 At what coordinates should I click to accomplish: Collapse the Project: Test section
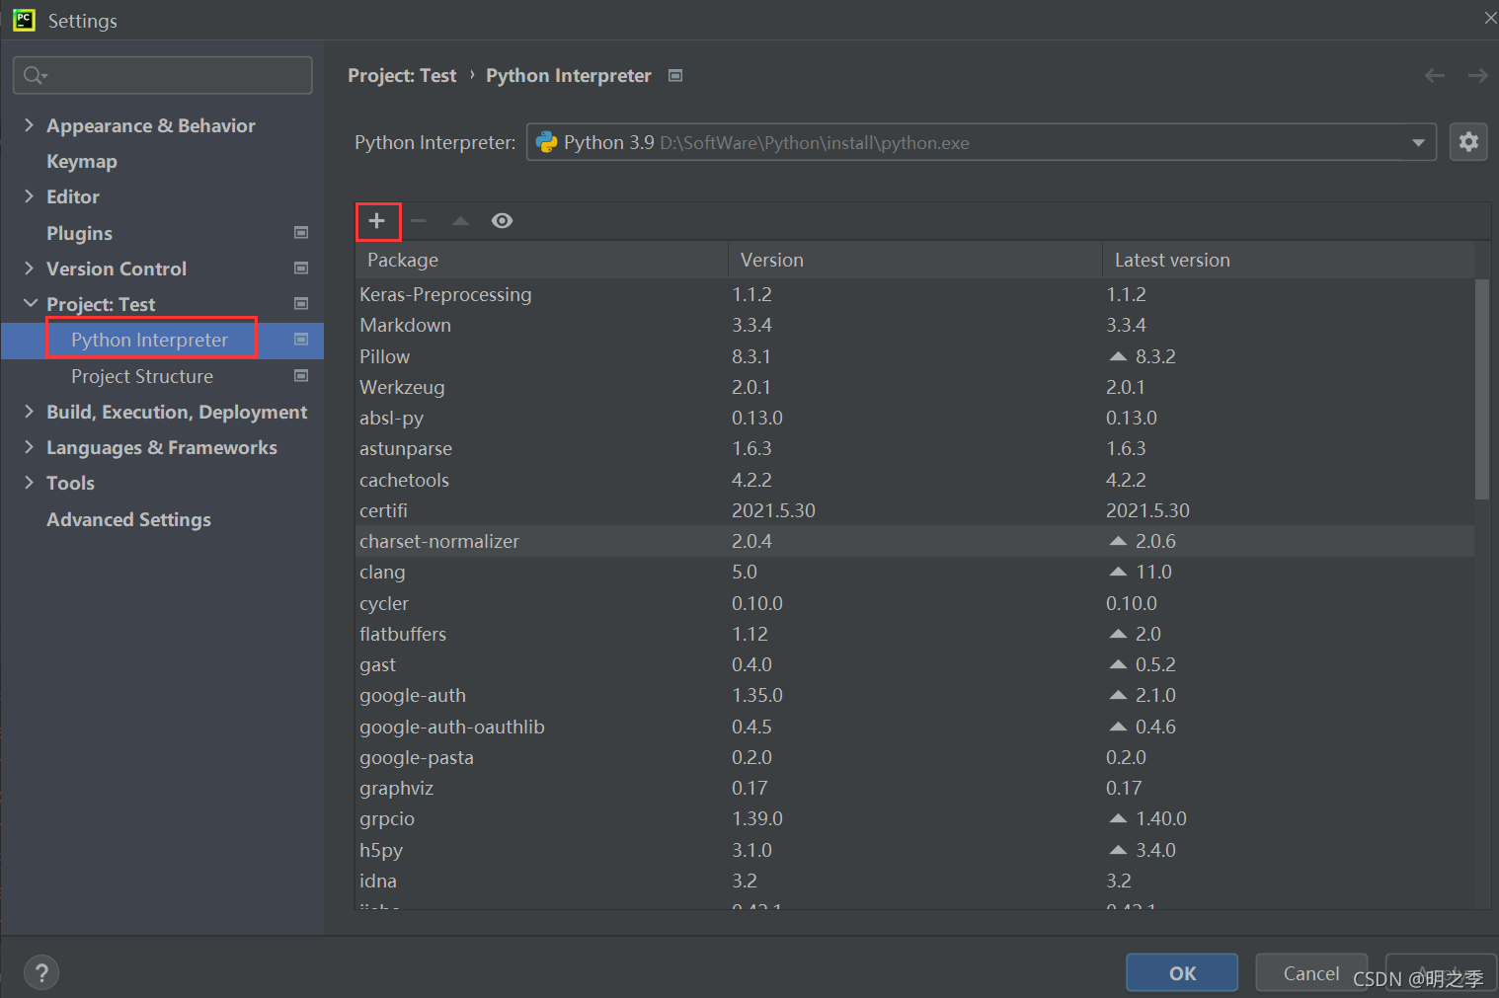30,304
